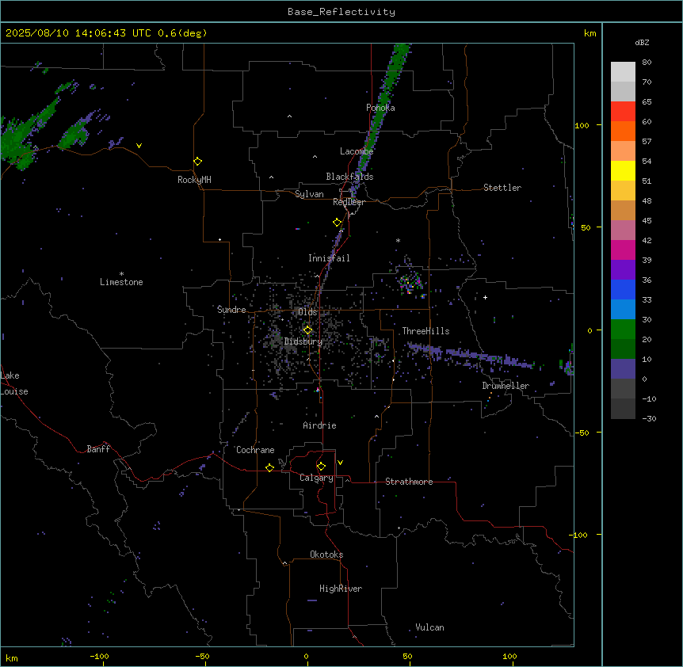The height and width of the screenshot is (667, 683).
Task: Click the Sylvan label on map
Action: click(x=309, y=194)
